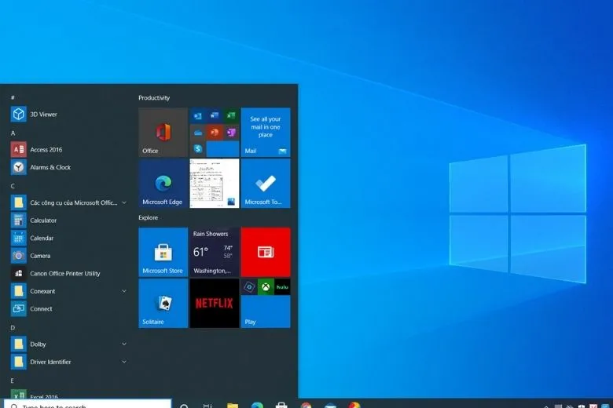Image resolution: width=613 pixels, height=408 pixels.
Task: Open Canon Office Printer Utility
Action: [x=64, y=274]
